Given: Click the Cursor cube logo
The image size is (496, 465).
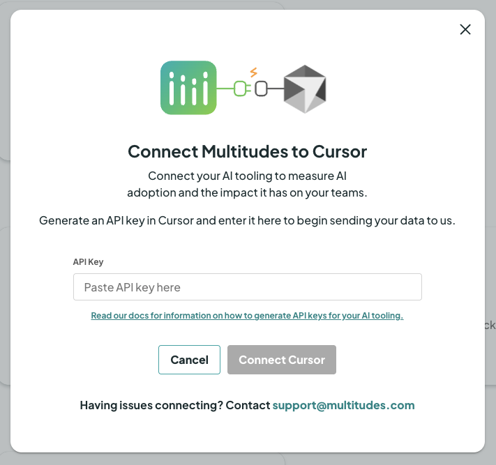Looking at the screenshot, I should [x=305, y=89].
